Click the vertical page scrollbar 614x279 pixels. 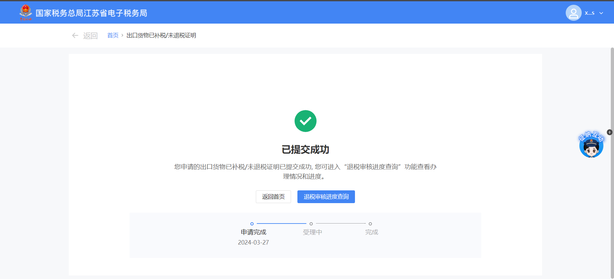click(x=612, y=159)
